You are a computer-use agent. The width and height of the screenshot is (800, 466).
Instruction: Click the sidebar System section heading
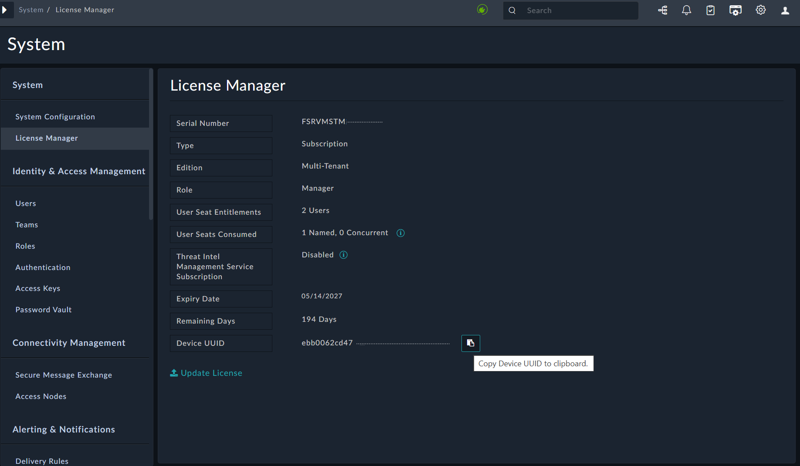[27, 85]
